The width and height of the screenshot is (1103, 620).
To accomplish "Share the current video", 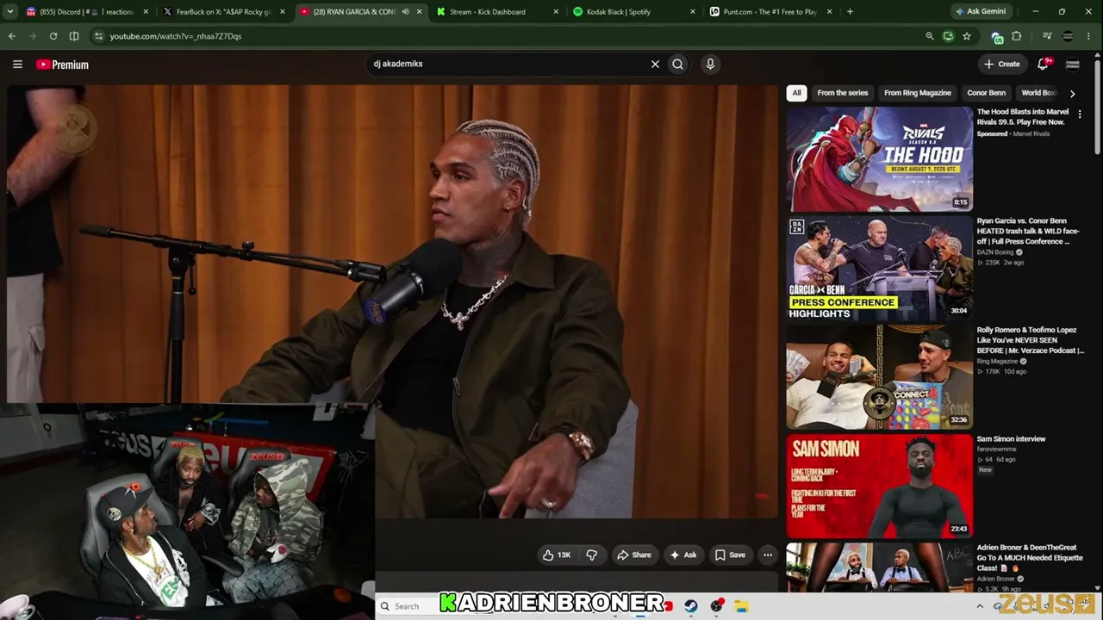I will pos(634,555).
